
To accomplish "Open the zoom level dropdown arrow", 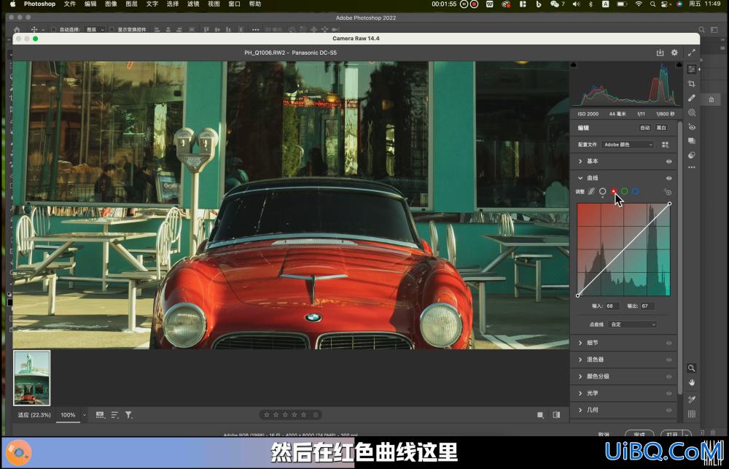I will [84, 415].
